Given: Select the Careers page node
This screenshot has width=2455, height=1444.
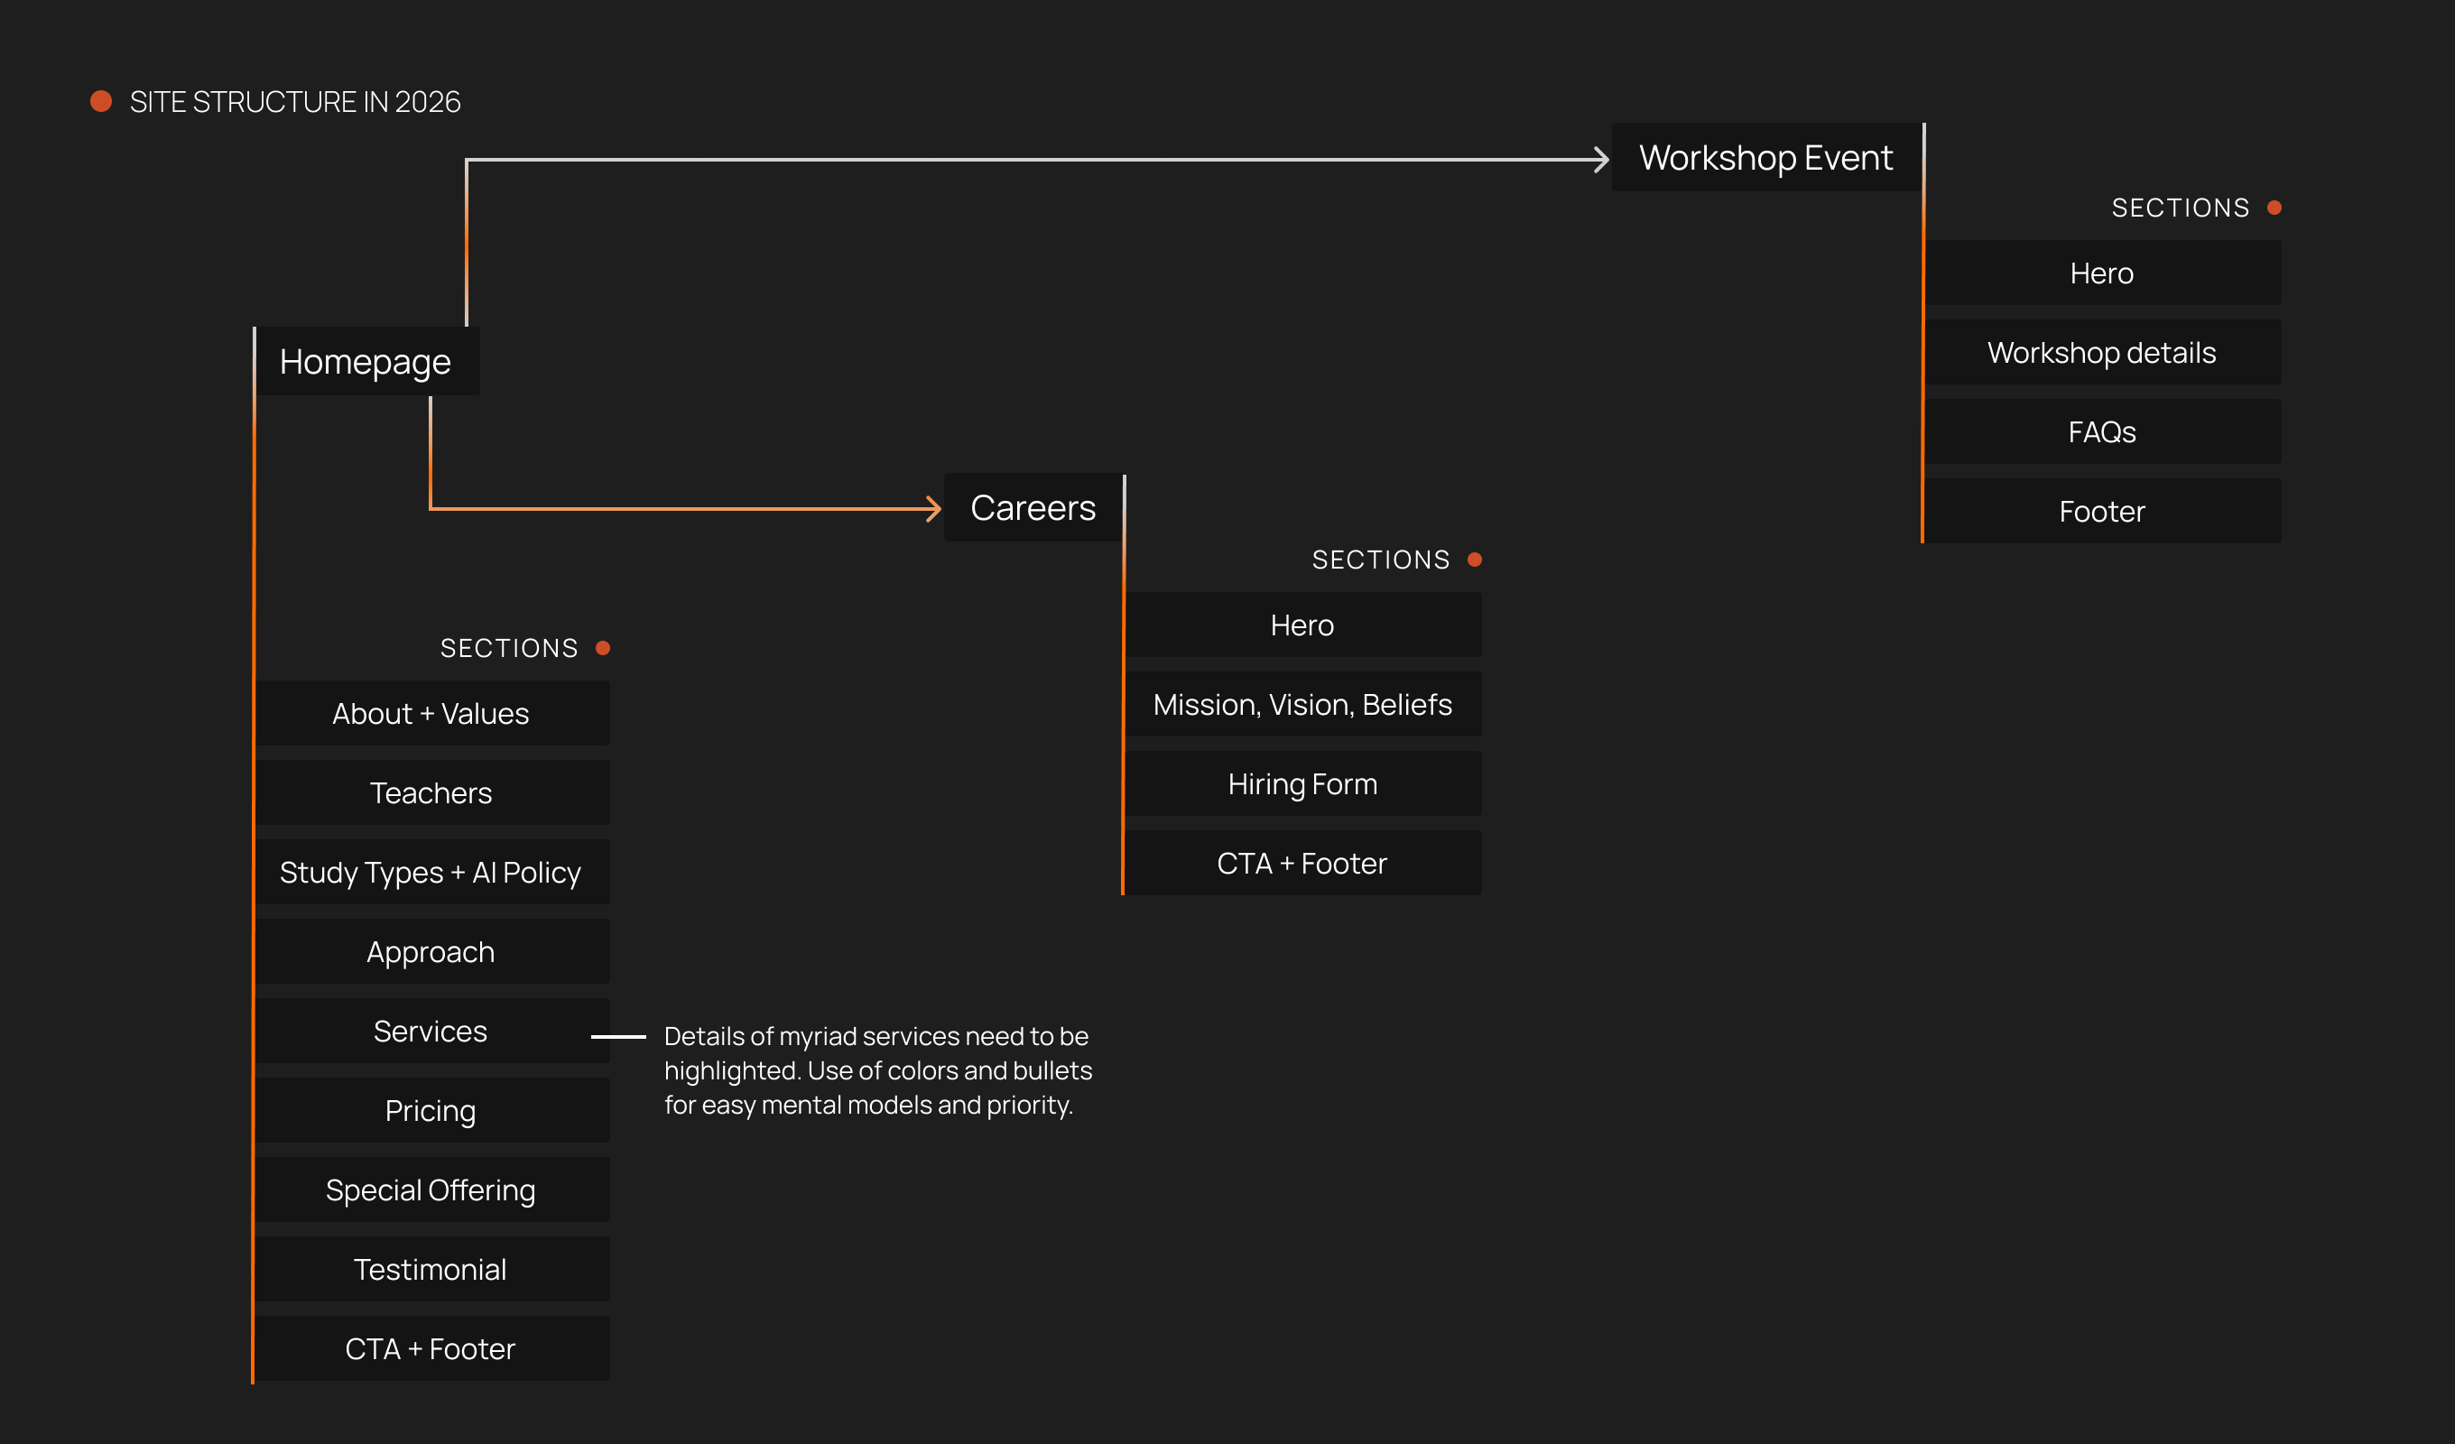Looking at the screenshot, I should (x=1033, y=507).
